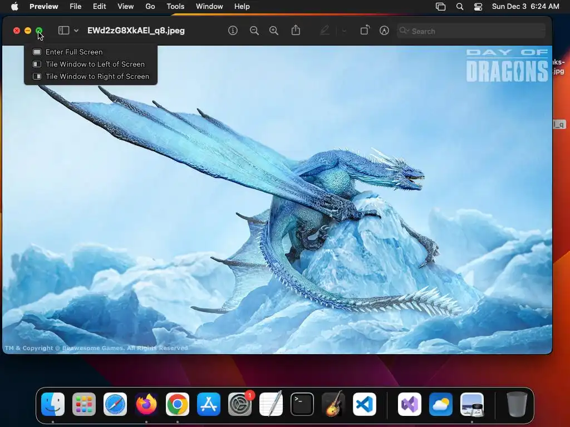
Task: Toggle the Preview sidebar view button
Action: (x=63, y=31)
